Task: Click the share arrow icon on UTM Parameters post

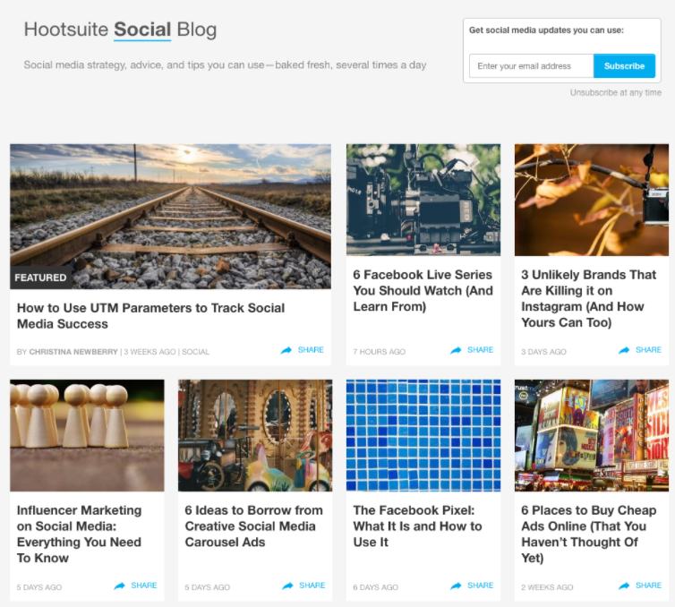Action: tap(286, 350)
